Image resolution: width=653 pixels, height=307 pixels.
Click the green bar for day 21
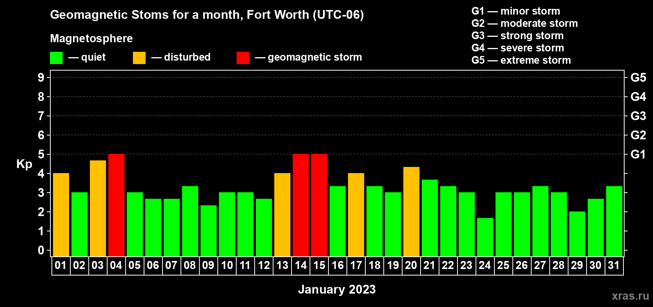pyautogui.click(x=430, y=218)
